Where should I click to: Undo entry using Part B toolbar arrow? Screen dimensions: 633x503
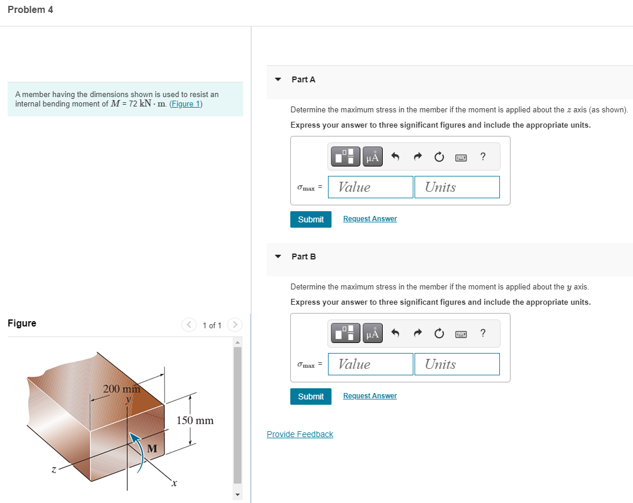tap(395, 333)
